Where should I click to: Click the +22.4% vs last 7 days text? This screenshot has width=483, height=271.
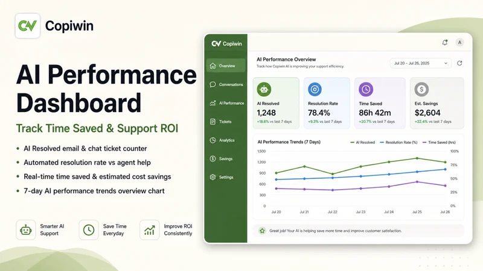click(433, 122)
